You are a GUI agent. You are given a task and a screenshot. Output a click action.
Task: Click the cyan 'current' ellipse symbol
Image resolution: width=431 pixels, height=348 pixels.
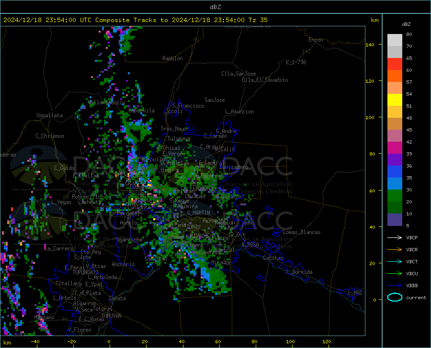pos(395,297)
